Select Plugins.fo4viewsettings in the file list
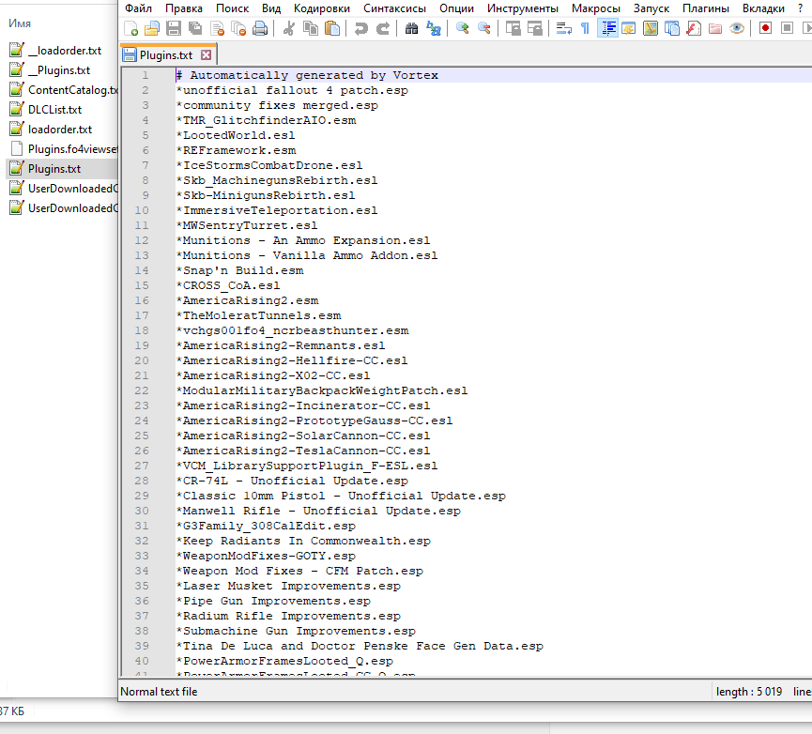812x734 pixels. [73, 148]
